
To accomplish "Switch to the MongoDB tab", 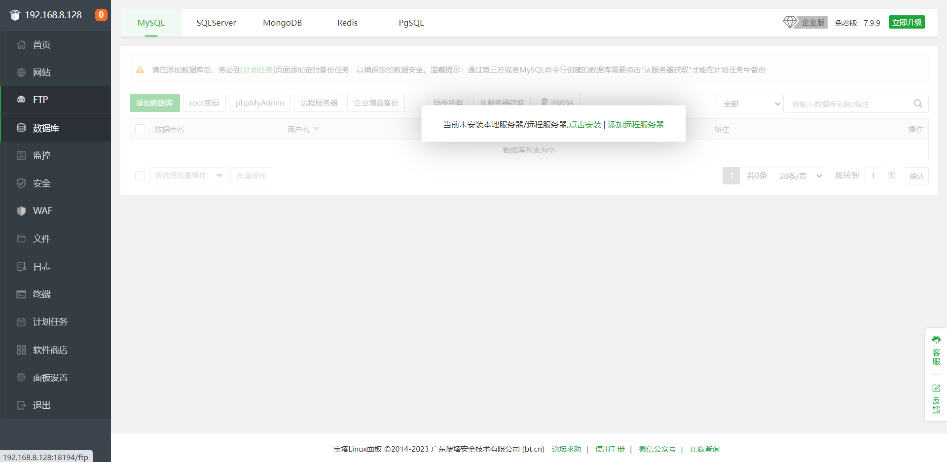I will pos(282,22).
